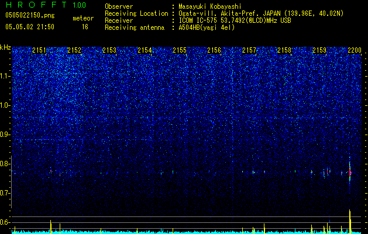
Task: Click the 2151 time marker
Action: coord(39,50)
